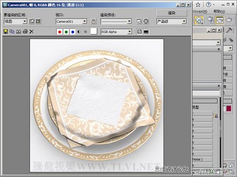Click the auto region selected icon
Screen dimensions: 237x177
click(x=38, y=21)
